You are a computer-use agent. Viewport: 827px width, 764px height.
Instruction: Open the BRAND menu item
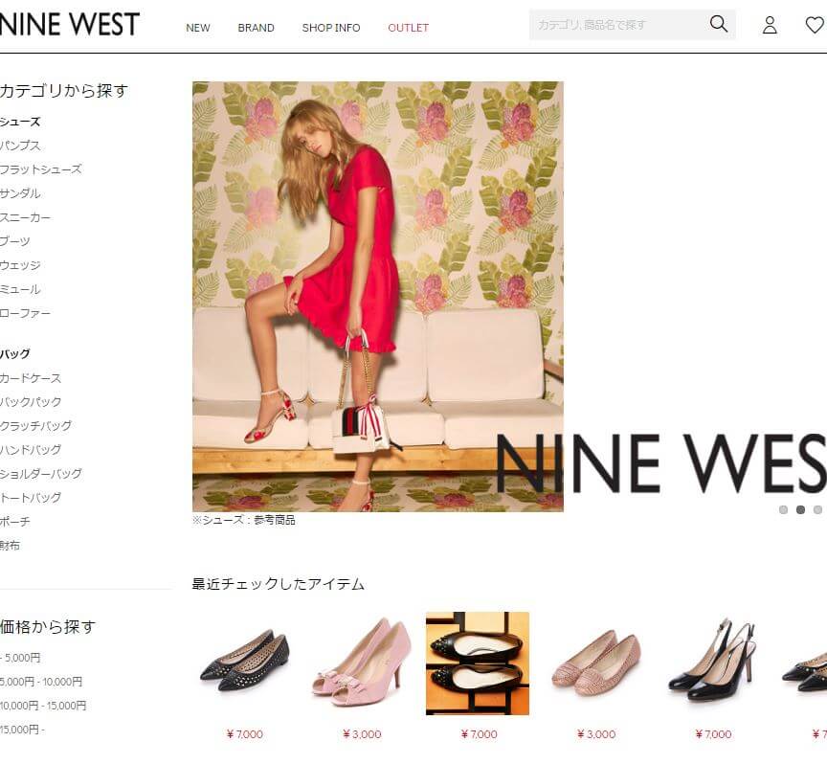(256, 28)
